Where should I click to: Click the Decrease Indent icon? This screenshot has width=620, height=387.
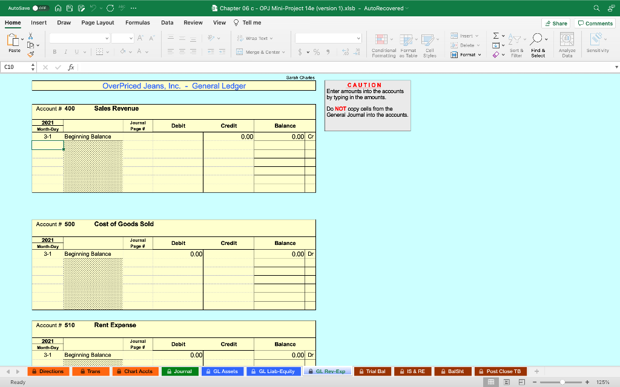pos(211,52)
